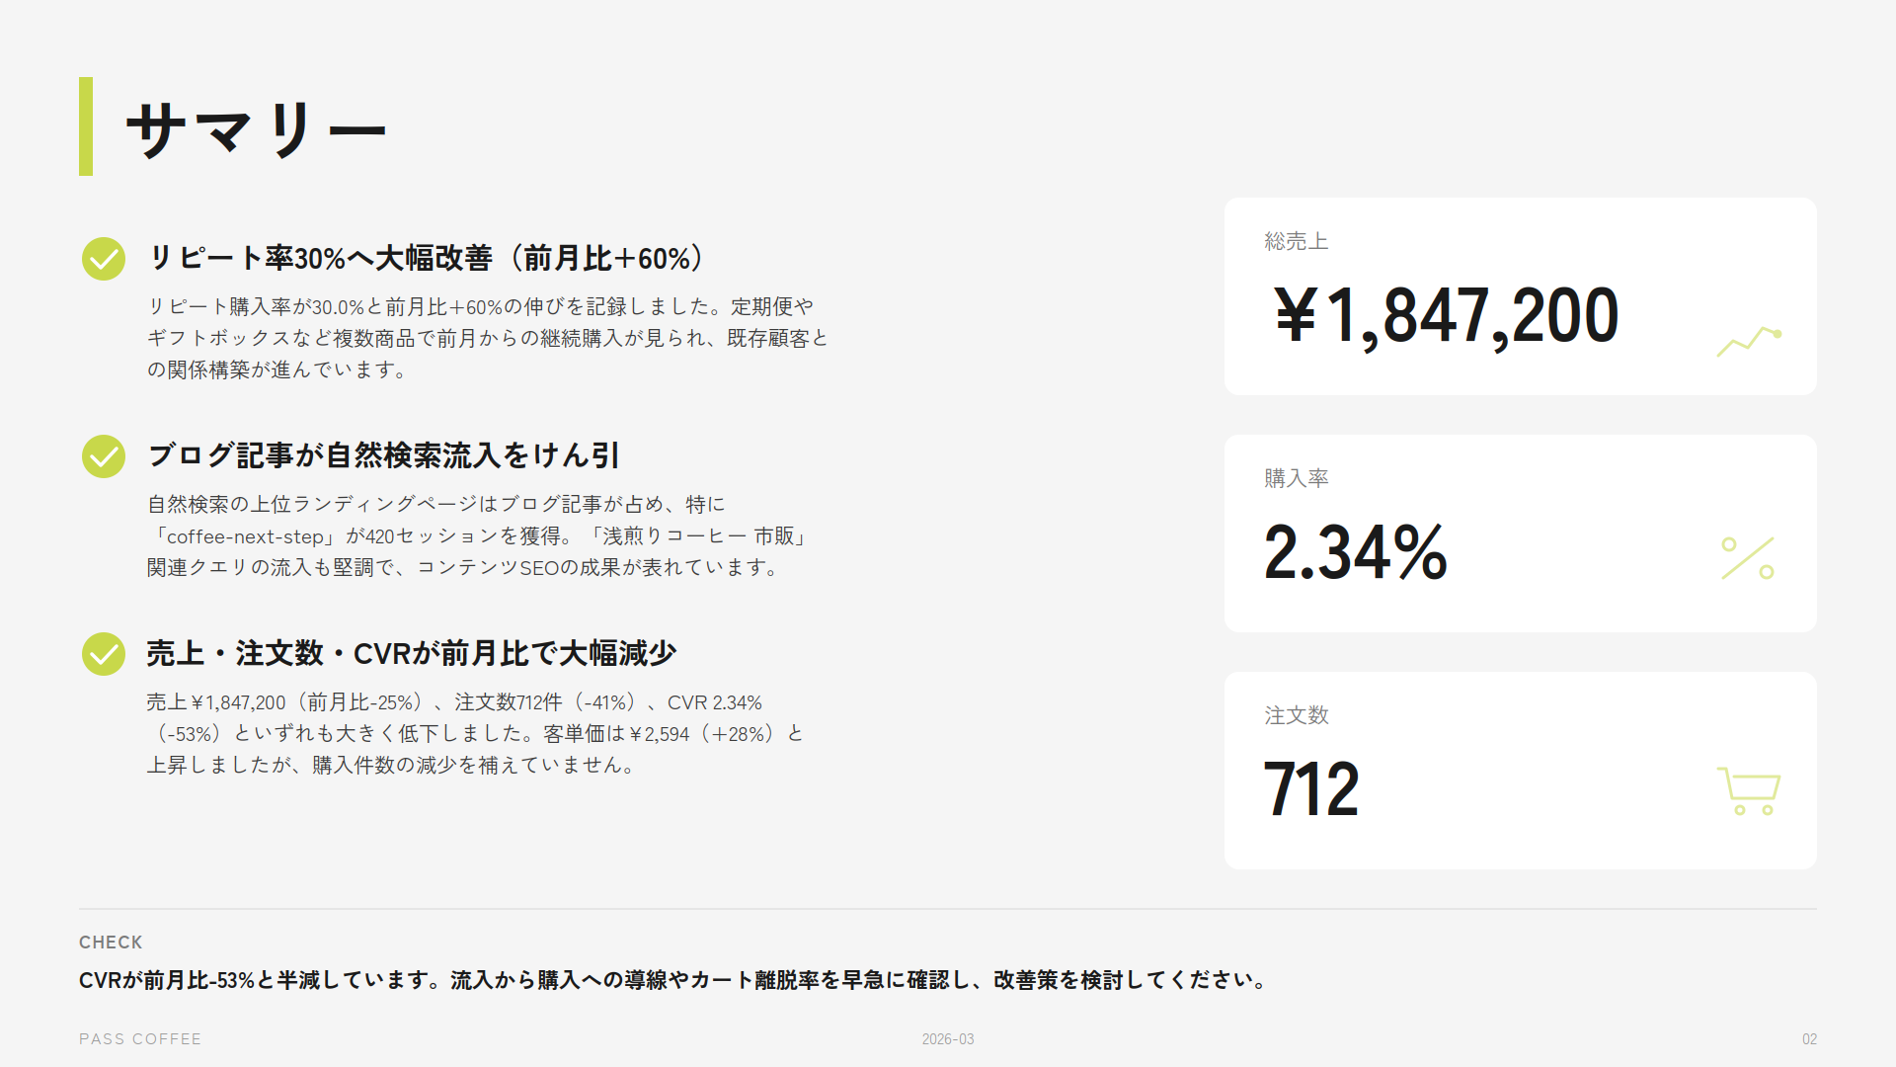Click the green accent bar beside サマリー
1896x1067 pixels.
(86, 126)
